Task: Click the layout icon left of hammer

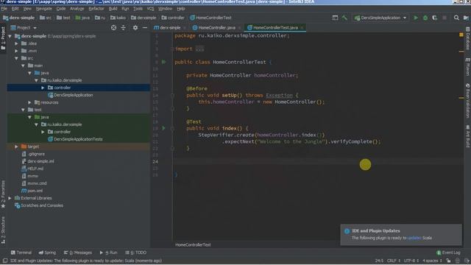Action: click(x=335, y=18)
